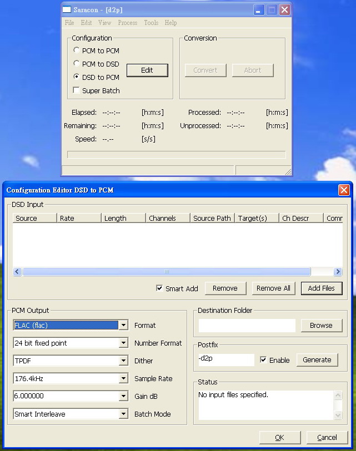Click the Edit configuration button
Screen dimensions: 356x451
pos(147,70)
